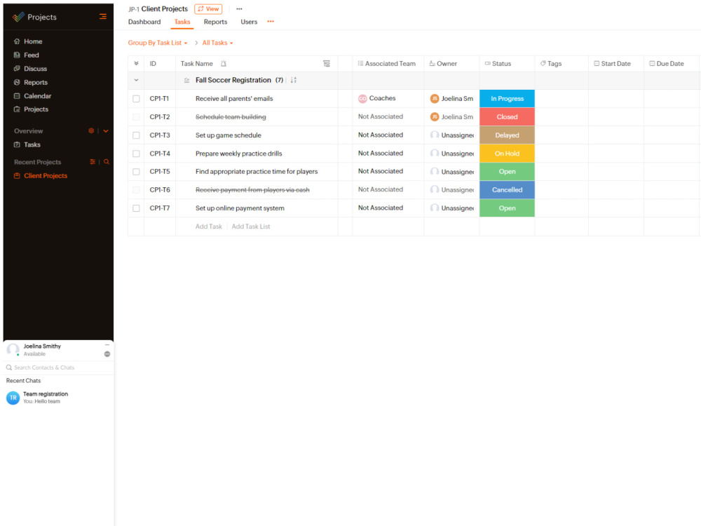Select checkbox for CP1-T1
Viewport: 701px width, 526px height.
(137, 99)
